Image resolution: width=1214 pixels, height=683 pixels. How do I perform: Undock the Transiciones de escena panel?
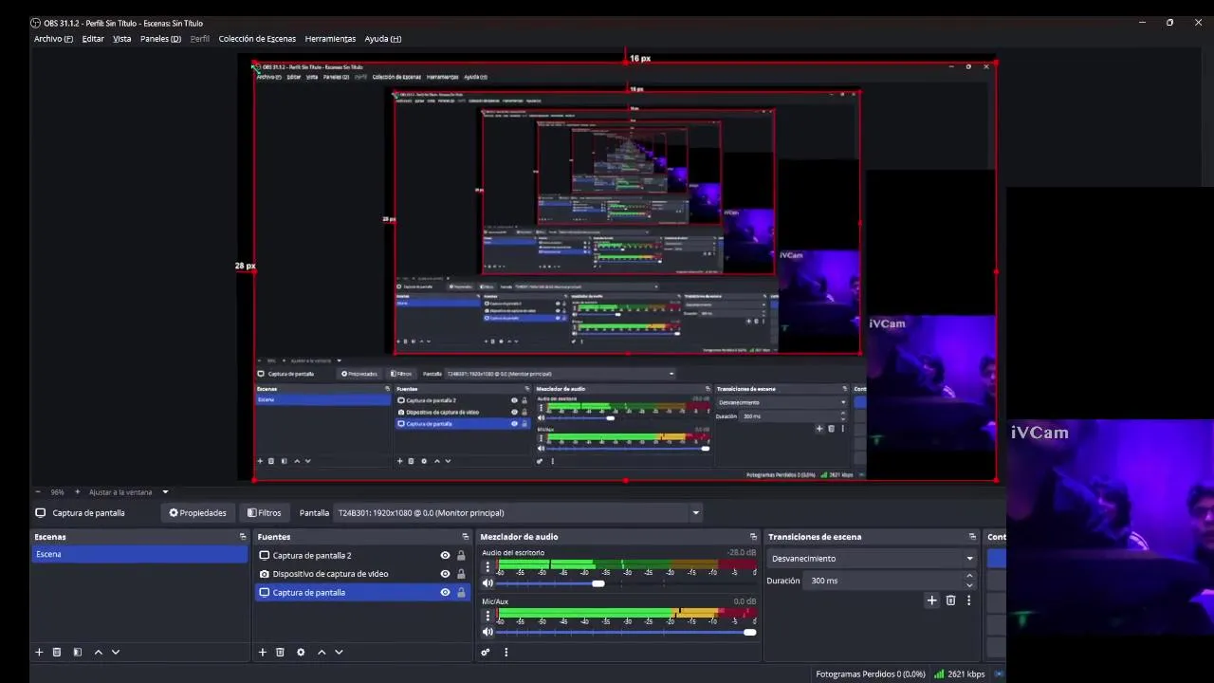point(972,537)
